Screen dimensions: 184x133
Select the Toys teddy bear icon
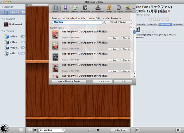[109, 8]
